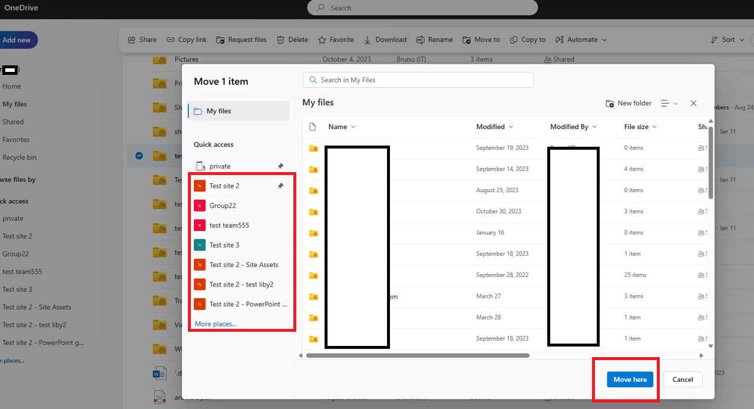754x409 pixels.
Task: Close the Move 1 item dialog
Action: coord(693,103)
